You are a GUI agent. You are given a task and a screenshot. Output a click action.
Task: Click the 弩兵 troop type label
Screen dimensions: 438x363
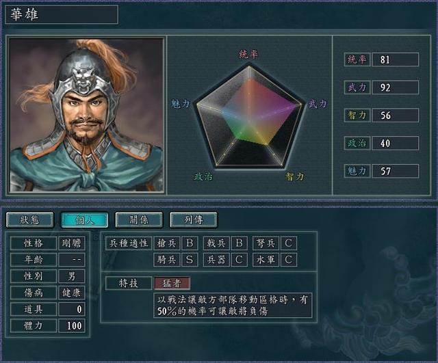tap(266, 243)
